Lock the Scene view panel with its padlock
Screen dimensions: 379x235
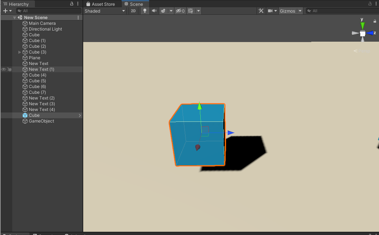[x=370, y=4]
